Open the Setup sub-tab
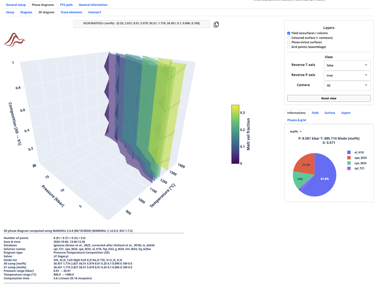379x290 pixels. [x=10, y=12]
